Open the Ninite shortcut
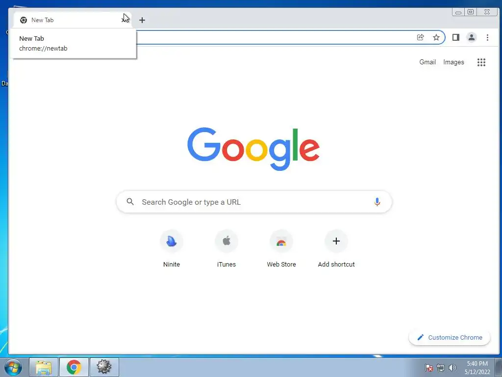The image size is (502, 377). [x=172, y=249]
